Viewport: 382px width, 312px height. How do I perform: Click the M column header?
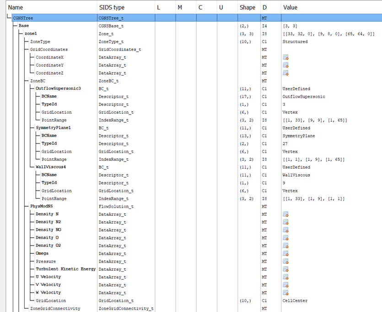(186, 8)
